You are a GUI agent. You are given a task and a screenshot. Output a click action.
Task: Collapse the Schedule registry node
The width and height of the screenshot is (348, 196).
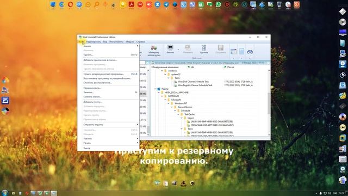(175, 111)
